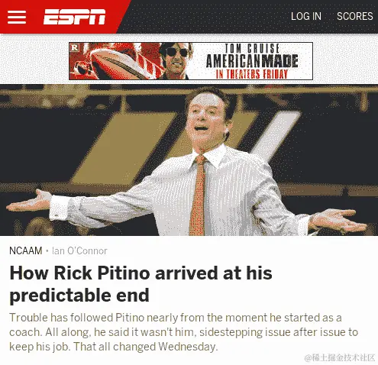The image size is (378, 365).
Task: Click the R rating badge in ad
Action: (x=75, y=47)
